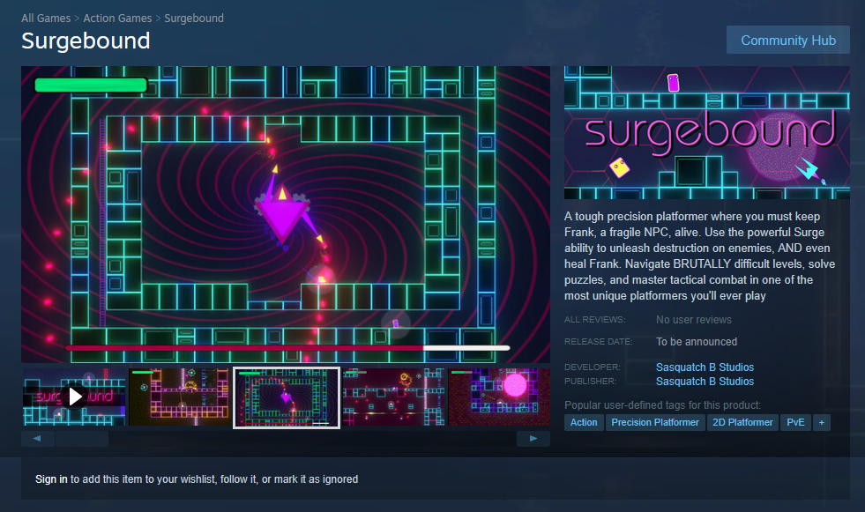The image size is (865, 512).
Task: Click the left arrow of thumbnail strip
Action: (38, 439)
